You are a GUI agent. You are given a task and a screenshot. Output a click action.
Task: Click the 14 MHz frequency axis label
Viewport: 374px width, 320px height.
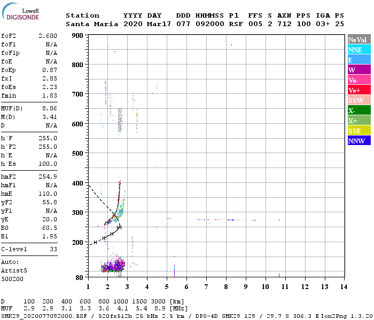344,287
